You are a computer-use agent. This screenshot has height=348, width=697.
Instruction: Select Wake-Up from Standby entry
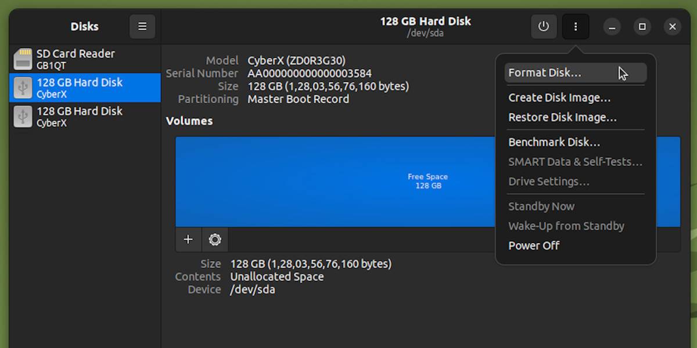[x=566, y=226]
